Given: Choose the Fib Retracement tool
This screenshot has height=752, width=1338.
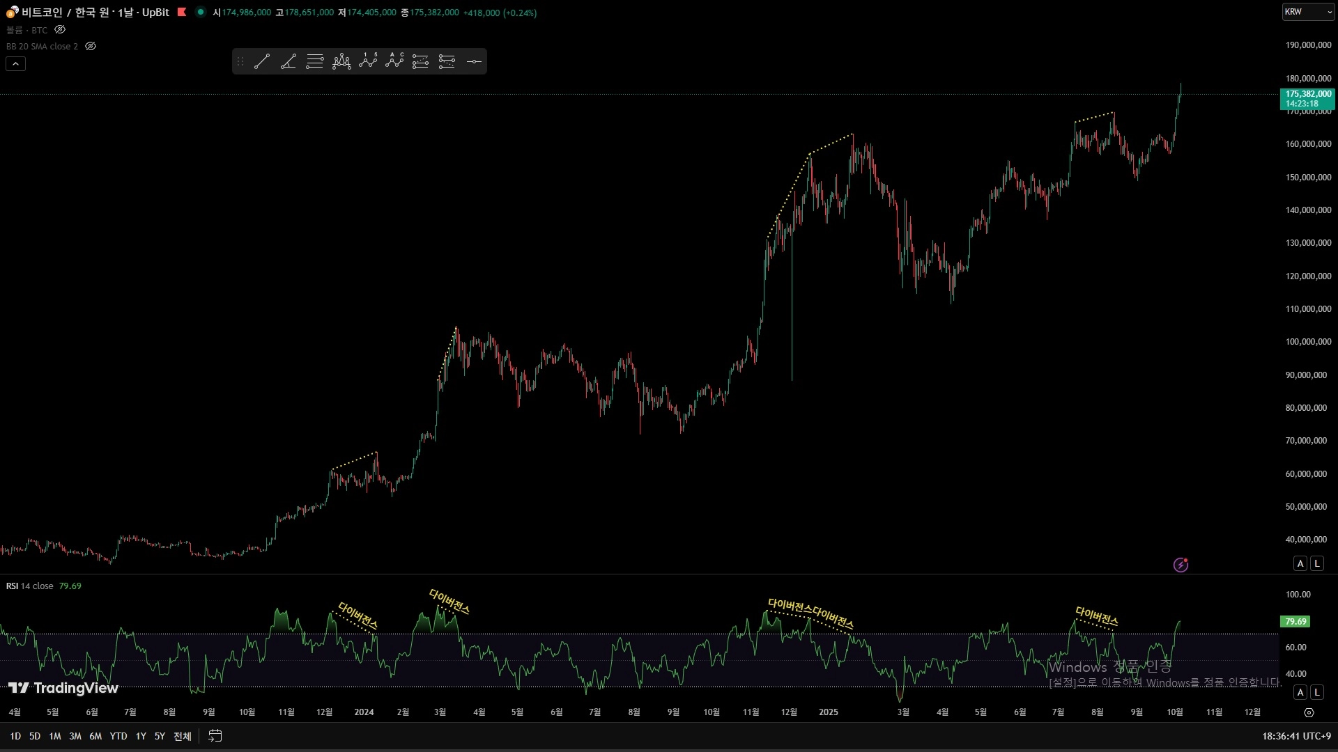Looking at the screenshot, I should pyautogui.click(x=315, y=62).
